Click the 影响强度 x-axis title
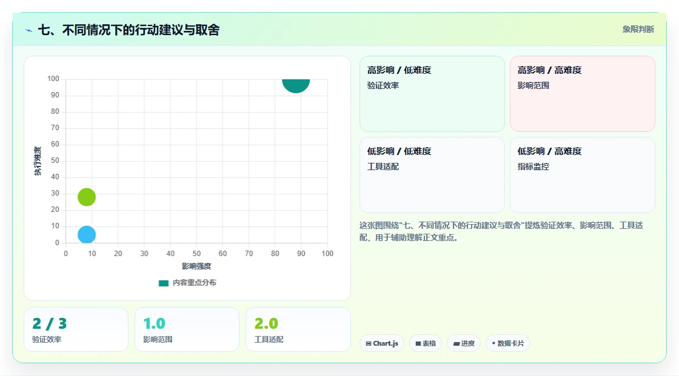Image resolution: width=679 pixels, height=376 pixels. (x=196, y=266)
